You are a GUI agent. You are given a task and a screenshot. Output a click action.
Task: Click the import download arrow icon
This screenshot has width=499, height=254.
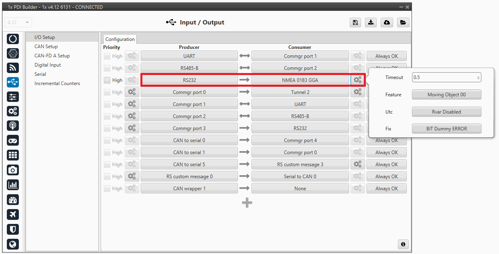click(371, 22)
